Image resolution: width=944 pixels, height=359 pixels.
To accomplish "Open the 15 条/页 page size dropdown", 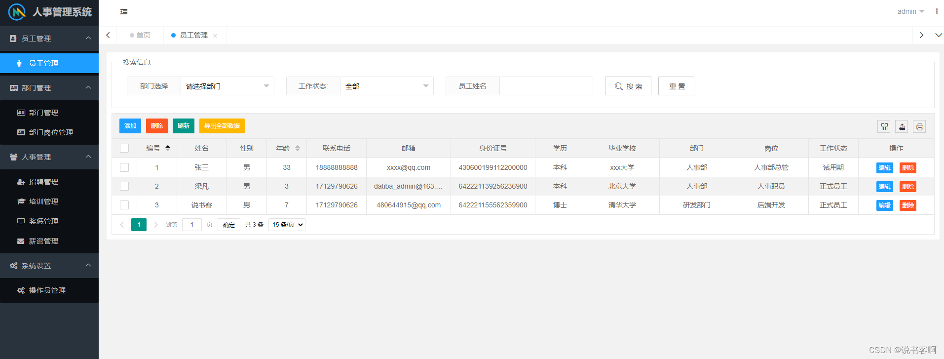I will pos(287,225).
